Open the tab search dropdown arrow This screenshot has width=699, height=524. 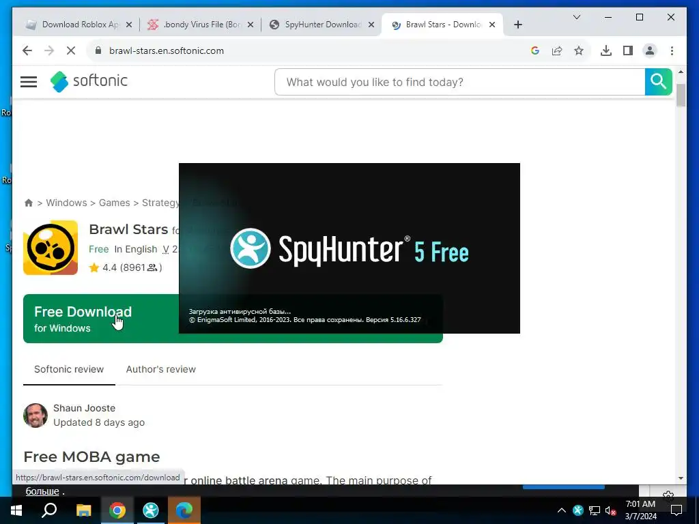576,17
